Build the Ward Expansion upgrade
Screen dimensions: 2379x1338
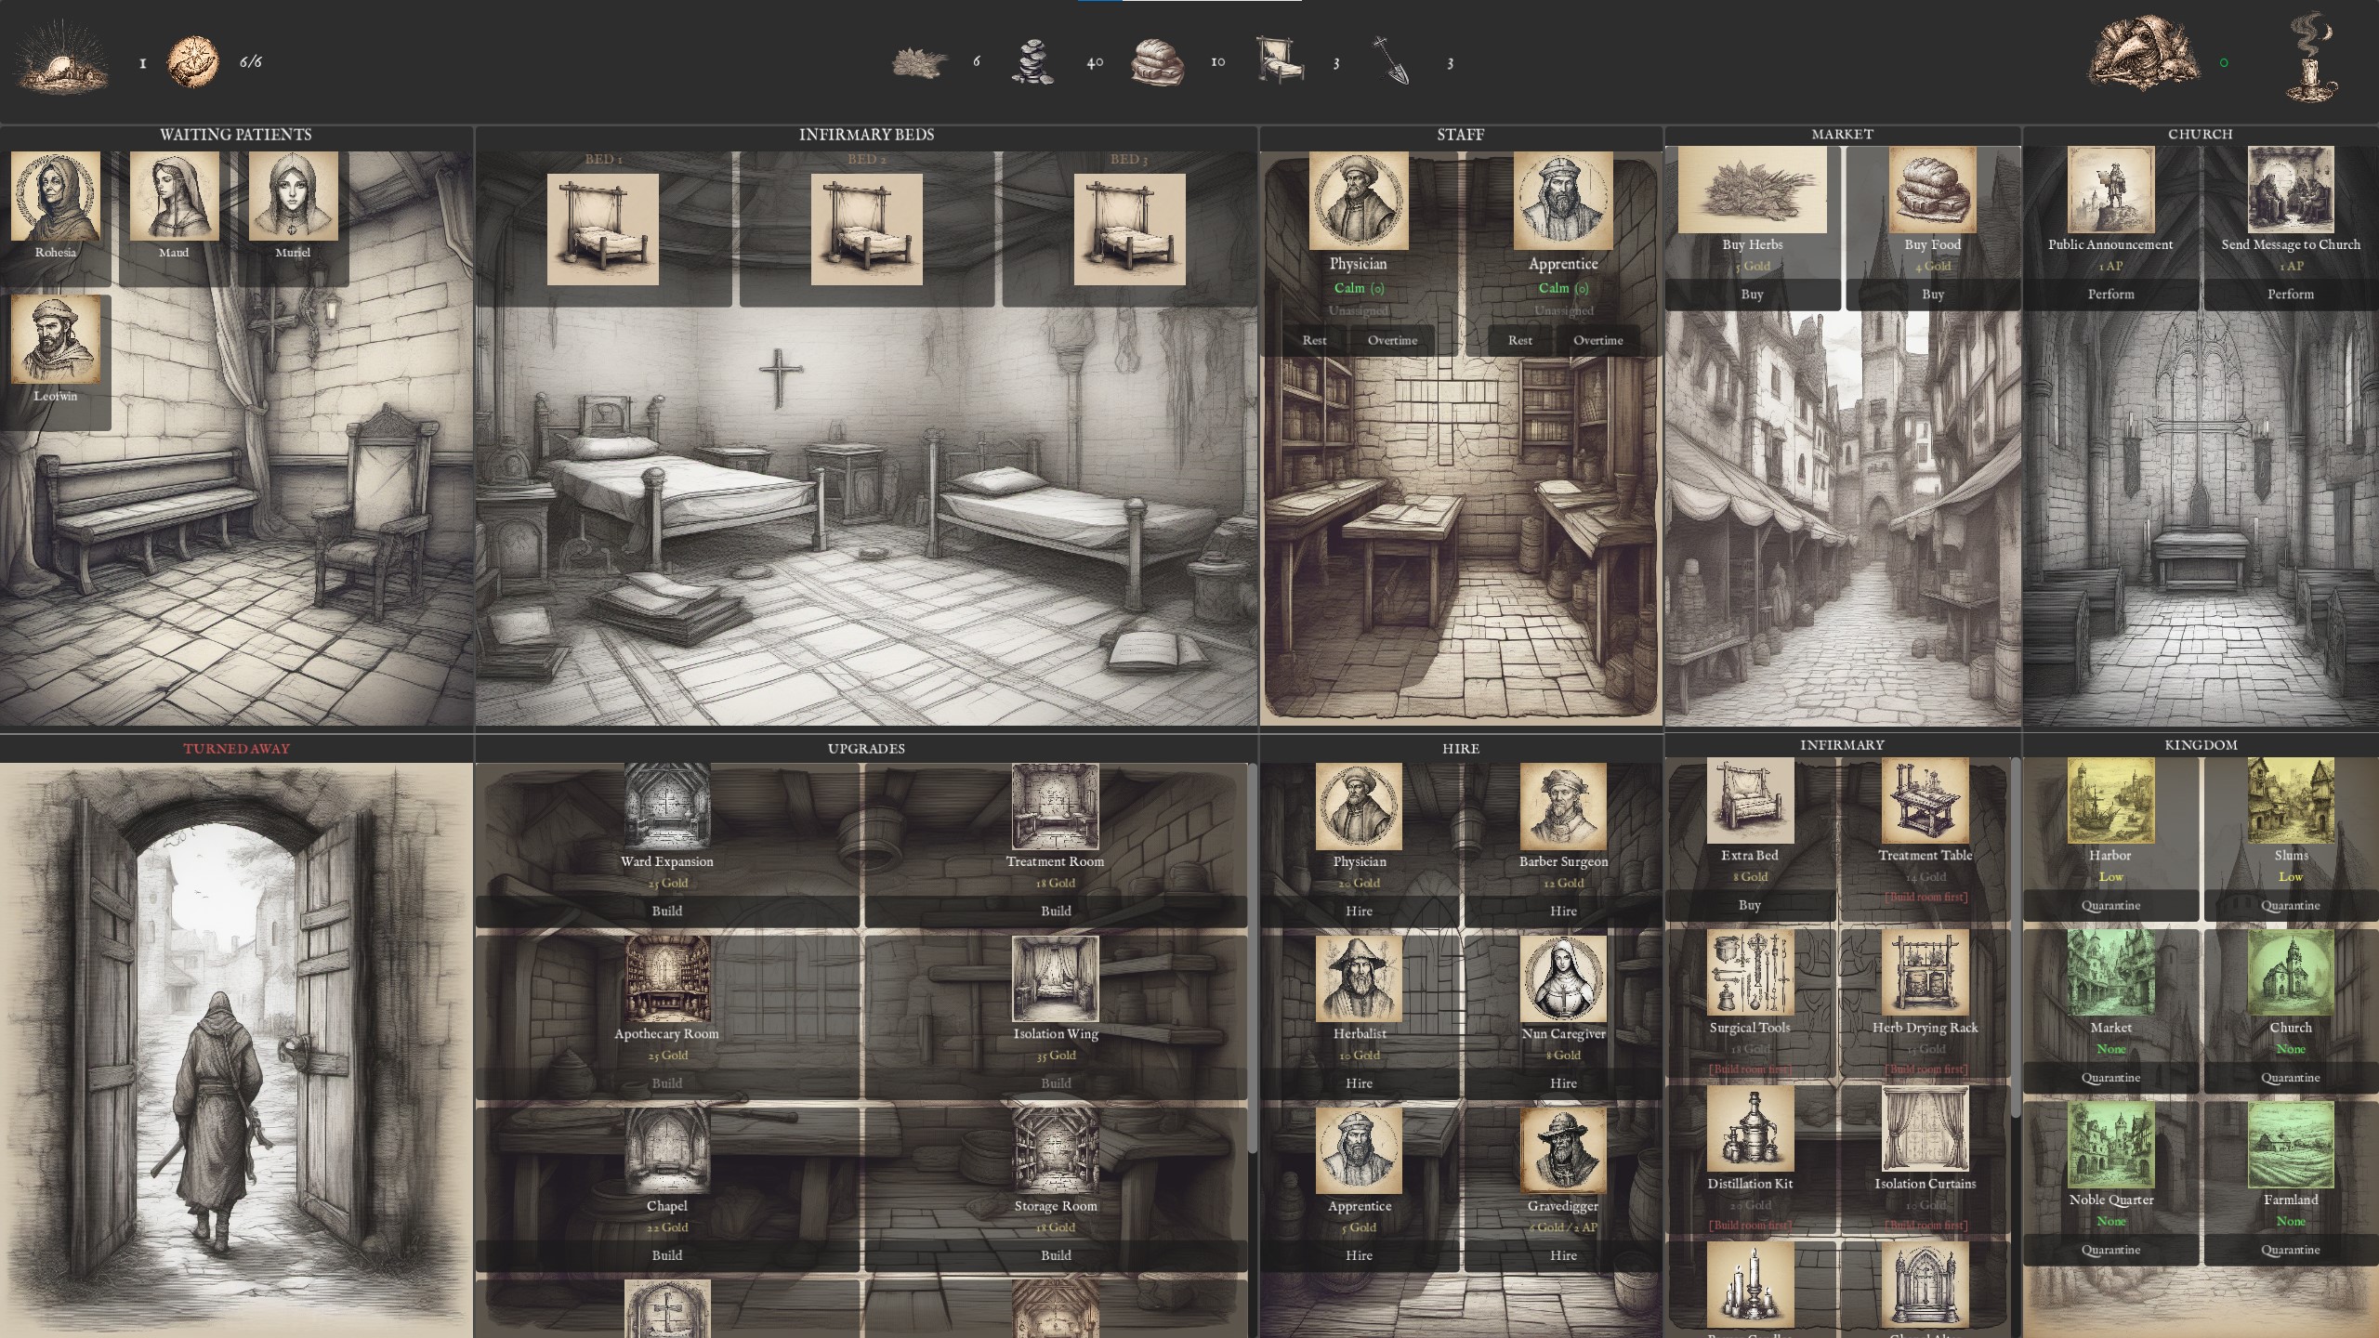click(x=667, y=911)
